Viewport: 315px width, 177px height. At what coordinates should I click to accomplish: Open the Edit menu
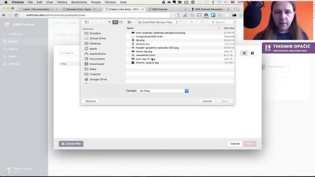coord(39,2)
